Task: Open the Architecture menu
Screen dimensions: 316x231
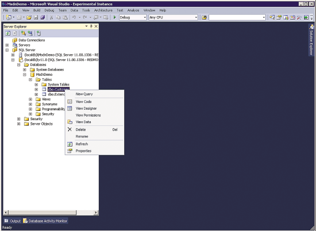Action: (x=103, y=10)
